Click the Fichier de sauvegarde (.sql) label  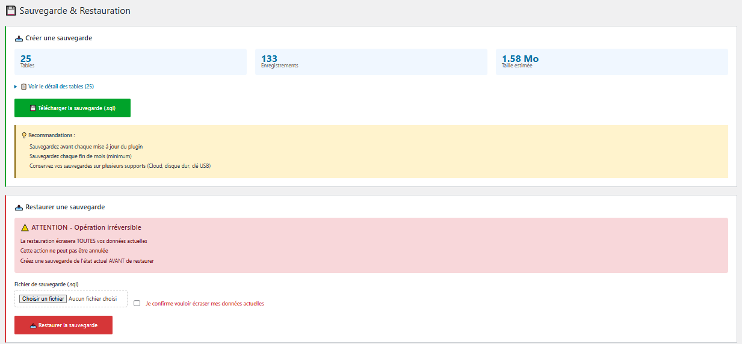tap(46, 284)
